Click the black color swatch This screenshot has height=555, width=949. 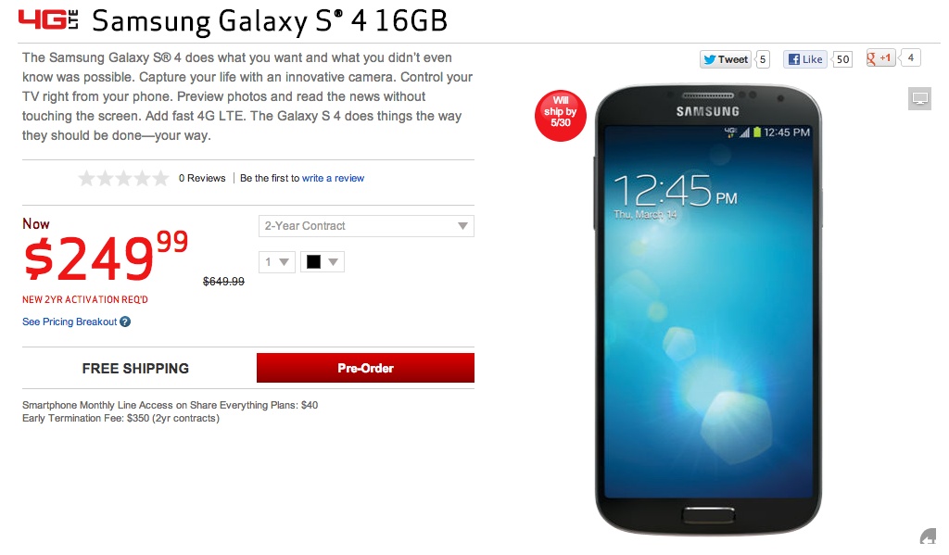coord(313,261)
